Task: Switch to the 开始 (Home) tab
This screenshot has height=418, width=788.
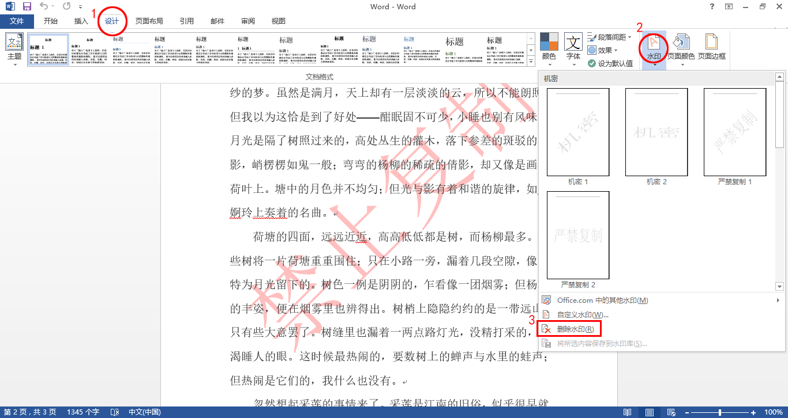Action: pyautogui.click(x=51, y=21)
